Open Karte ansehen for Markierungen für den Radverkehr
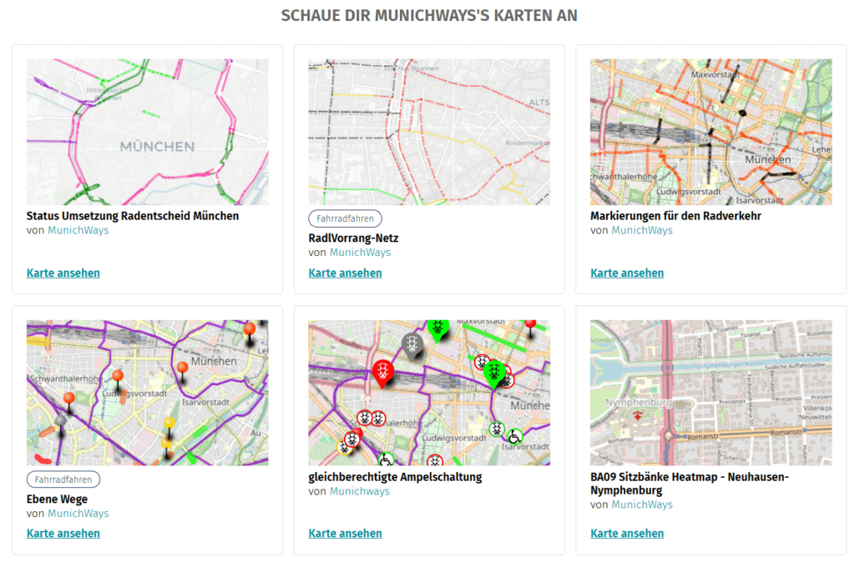The height and width of the screenshot is (562, 860). [x=627, y=273]
